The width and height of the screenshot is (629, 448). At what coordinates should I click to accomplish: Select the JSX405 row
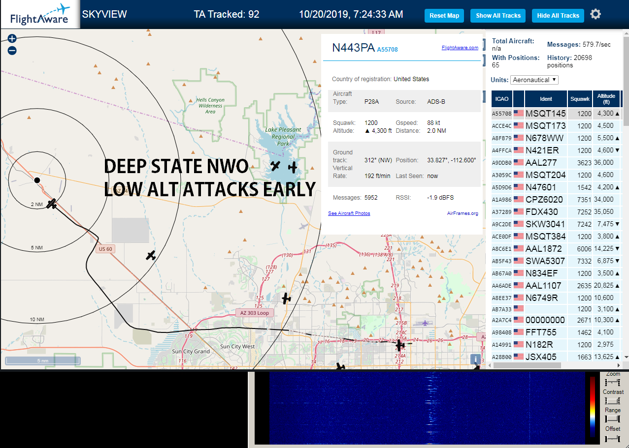pos(556,357)
